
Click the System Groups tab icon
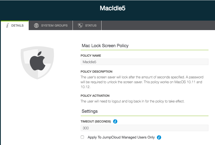(36, 25)
